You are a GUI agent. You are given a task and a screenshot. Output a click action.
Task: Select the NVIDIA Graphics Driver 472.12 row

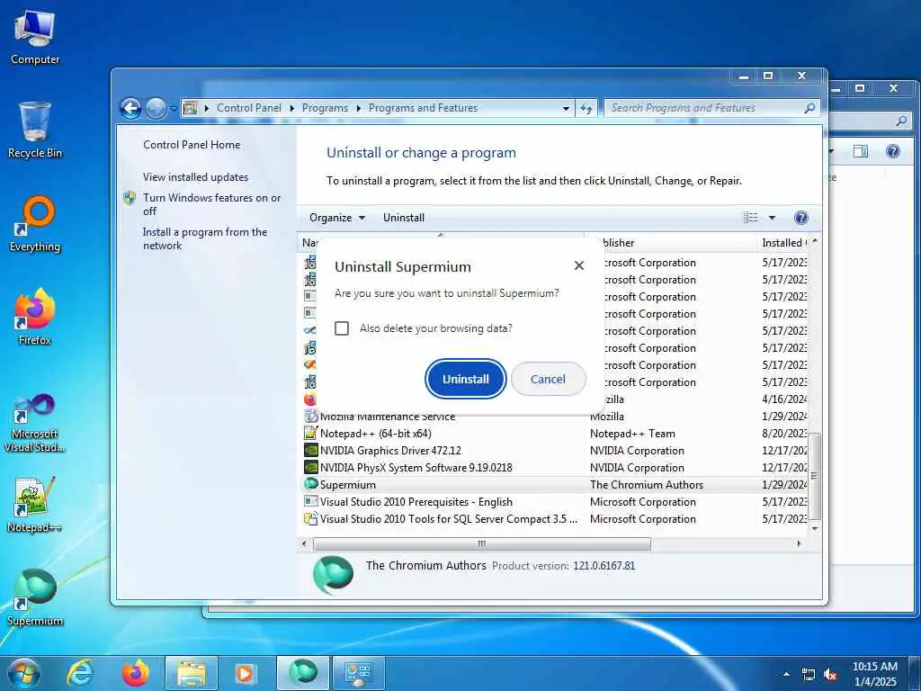pos(555,451)
